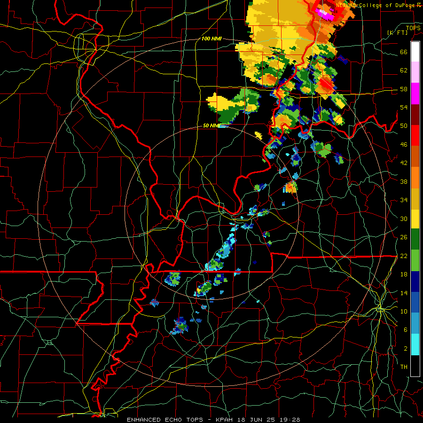The image size is (423, 423).
Task: Click the "62" legend value
Action: 404,70
